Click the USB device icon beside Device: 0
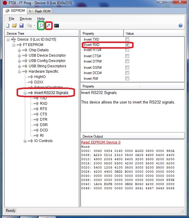189x218 pixels. (x=13, y=39)
